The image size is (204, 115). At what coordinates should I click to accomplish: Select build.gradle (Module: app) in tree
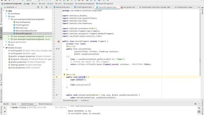tap(23, 53)
